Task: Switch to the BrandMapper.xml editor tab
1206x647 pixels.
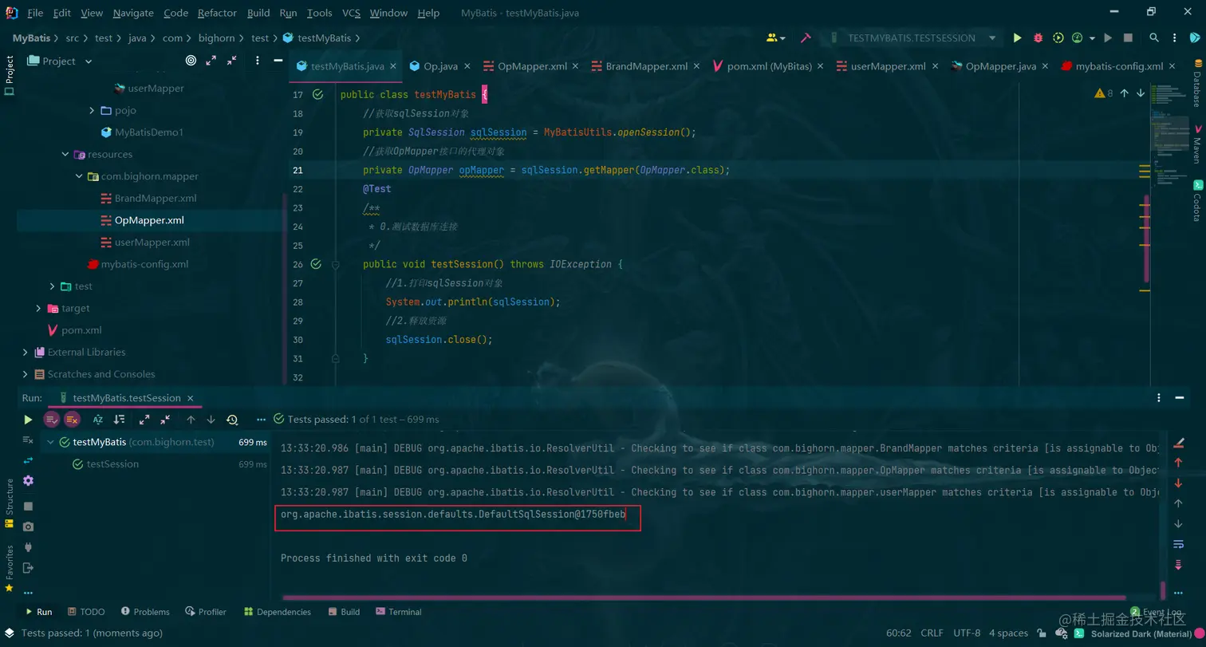Action: point(644,66)
